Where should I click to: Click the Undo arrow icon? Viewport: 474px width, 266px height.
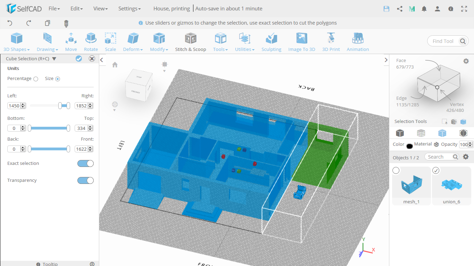[x=10, y=23]
